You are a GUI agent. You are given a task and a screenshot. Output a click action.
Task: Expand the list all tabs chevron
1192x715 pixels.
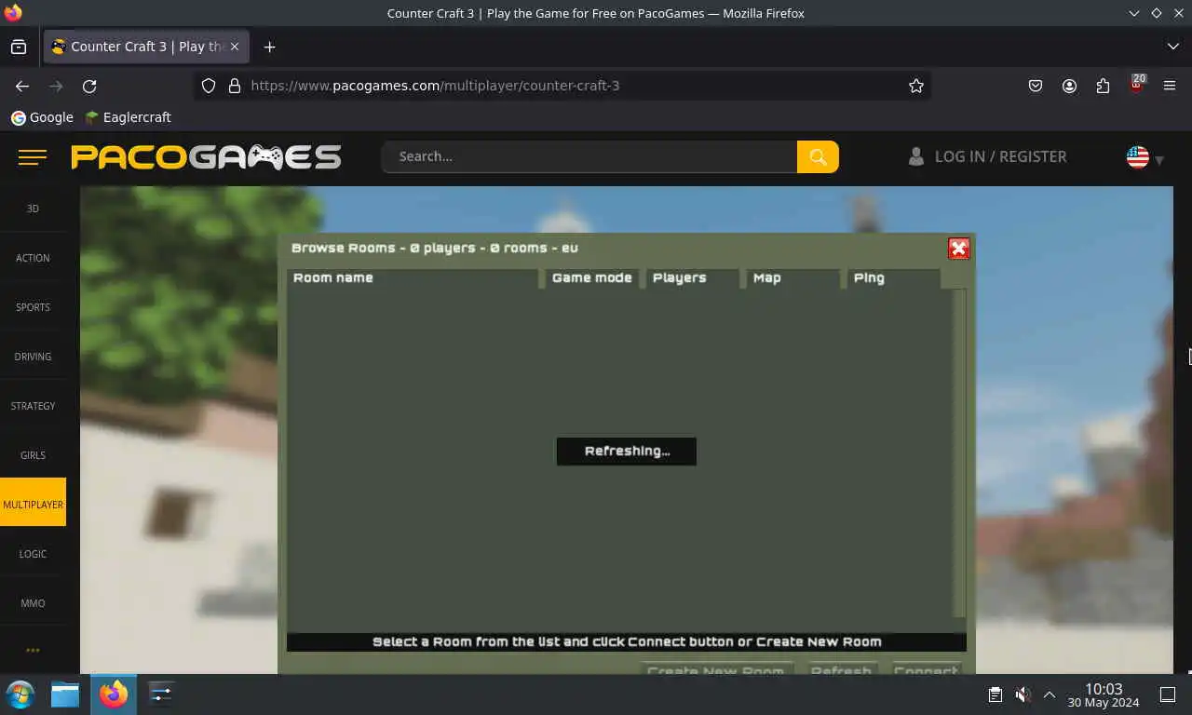[1172, 47]
